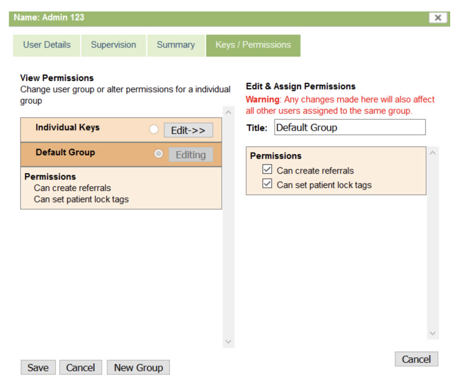468x383 pixels.
Task: Select the Individual Keys radio button
Action: click(x=154, y=130)
